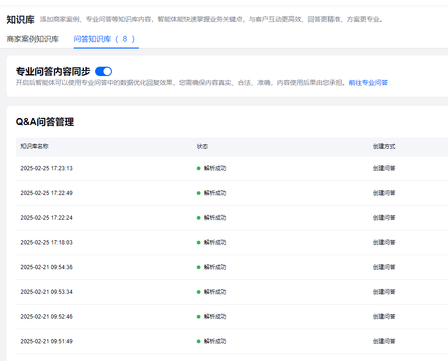The image size is (448, 361).
Task: Disable the 专业问答内容同步 toggle
Action: (103, 71)
